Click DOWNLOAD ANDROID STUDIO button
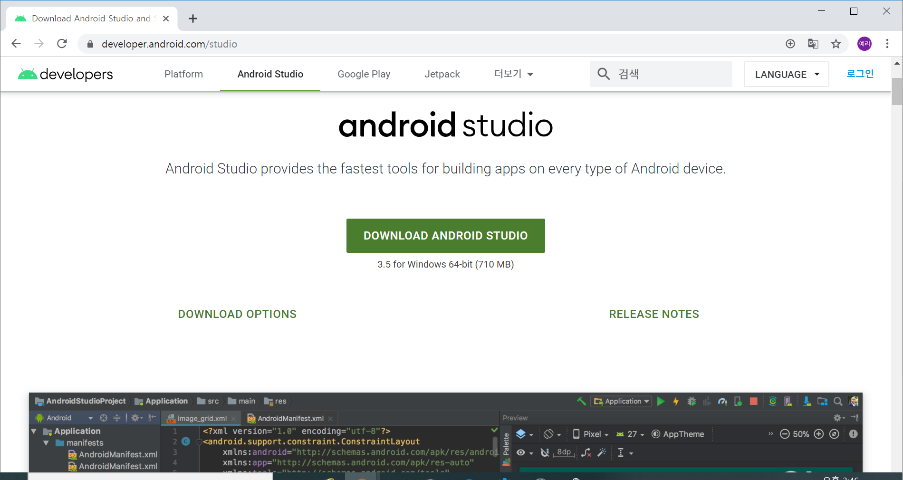Screen dimensions: 903x480 coord(446,236)
